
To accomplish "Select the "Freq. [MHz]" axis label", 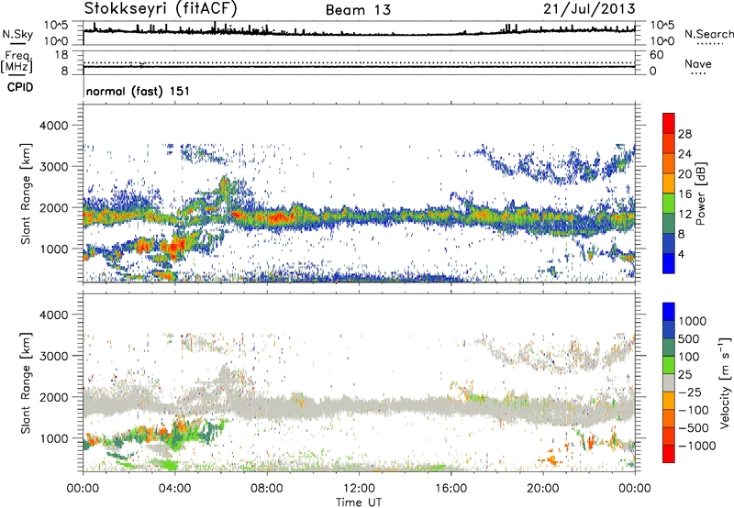I will tap(17, 62).
